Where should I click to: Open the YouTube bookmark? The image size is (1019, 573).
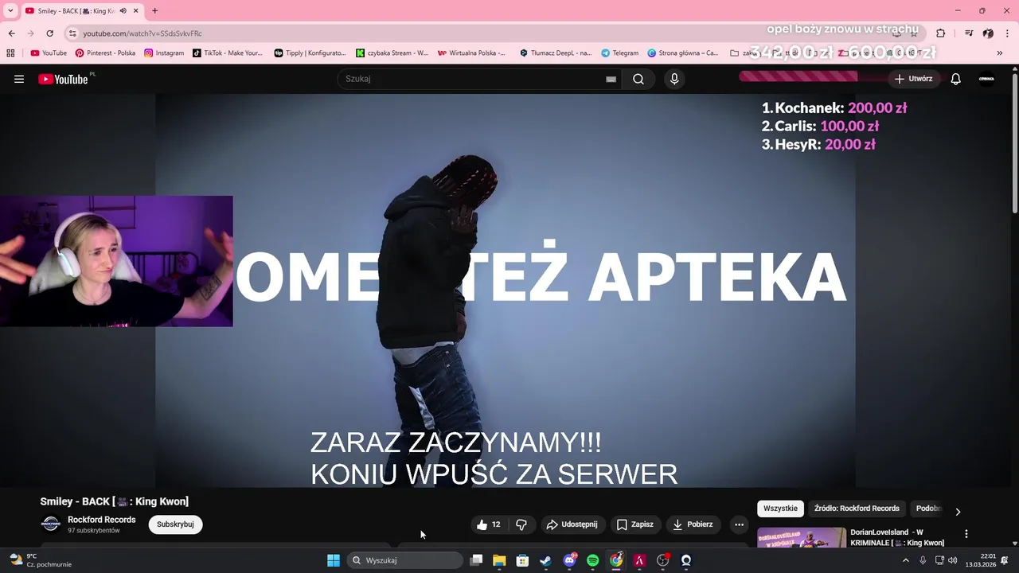(49, 53)
